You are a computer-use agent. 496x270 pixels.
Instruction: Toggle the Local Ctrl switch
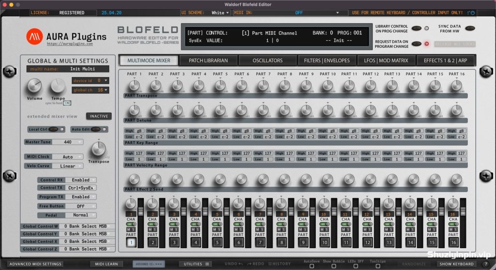pos(53,129)
